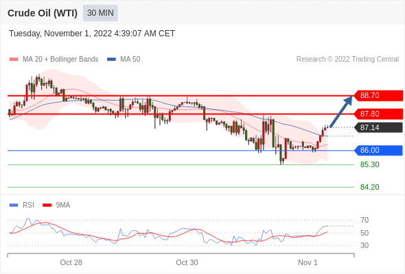The width and height of the screenshot is (405, 274).
Task: Click the 87.14 current price tag
Action: coord(378,127)
